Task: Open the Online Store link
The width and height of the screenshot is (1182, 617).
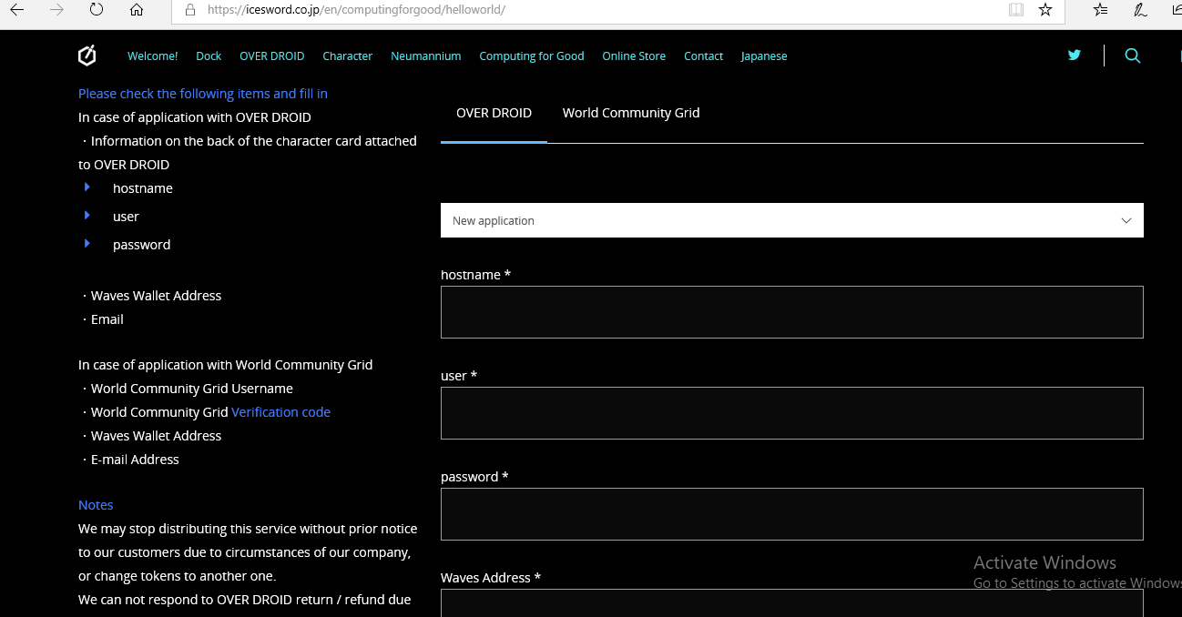Action: pyautogui.click(x=633, y=56)
